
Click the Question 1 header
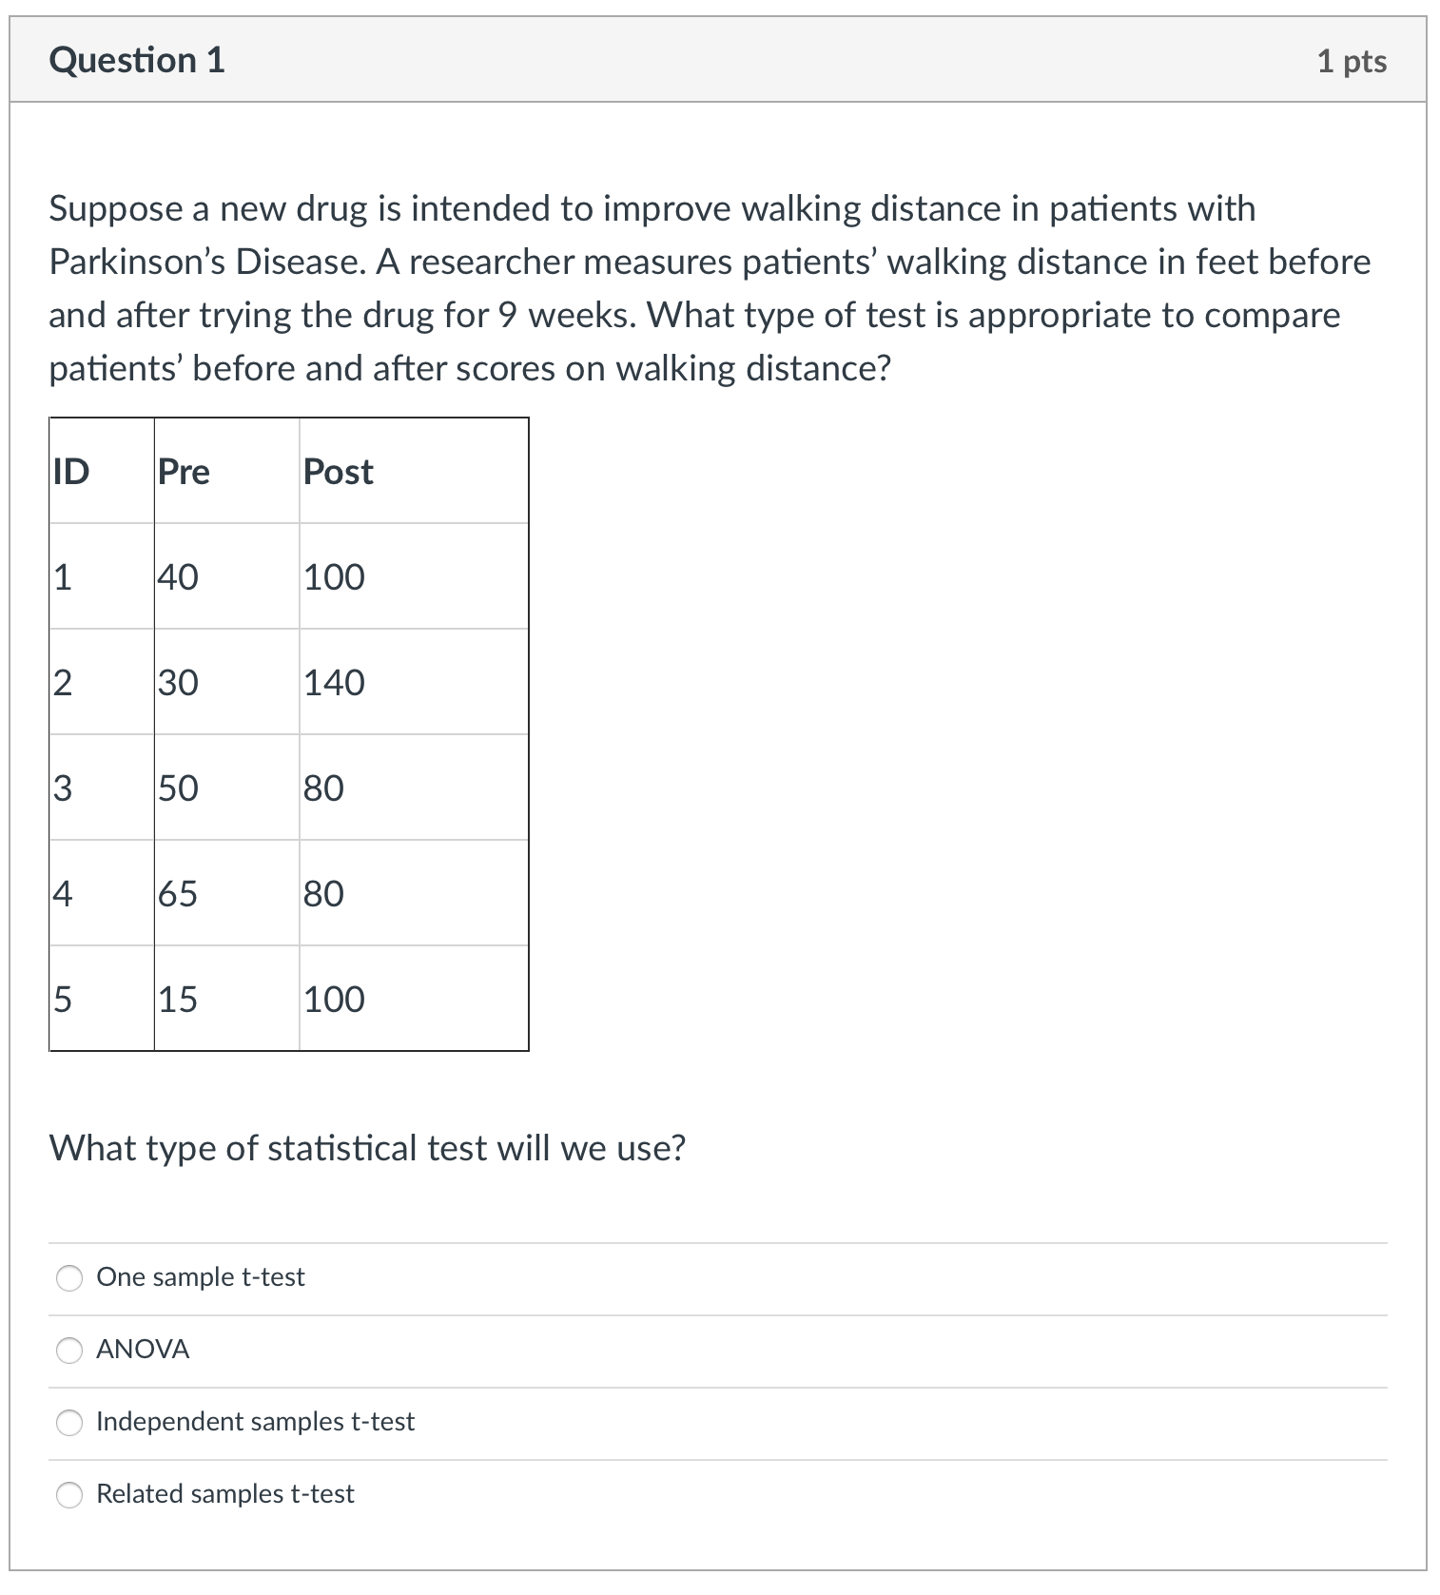(138, 60)
